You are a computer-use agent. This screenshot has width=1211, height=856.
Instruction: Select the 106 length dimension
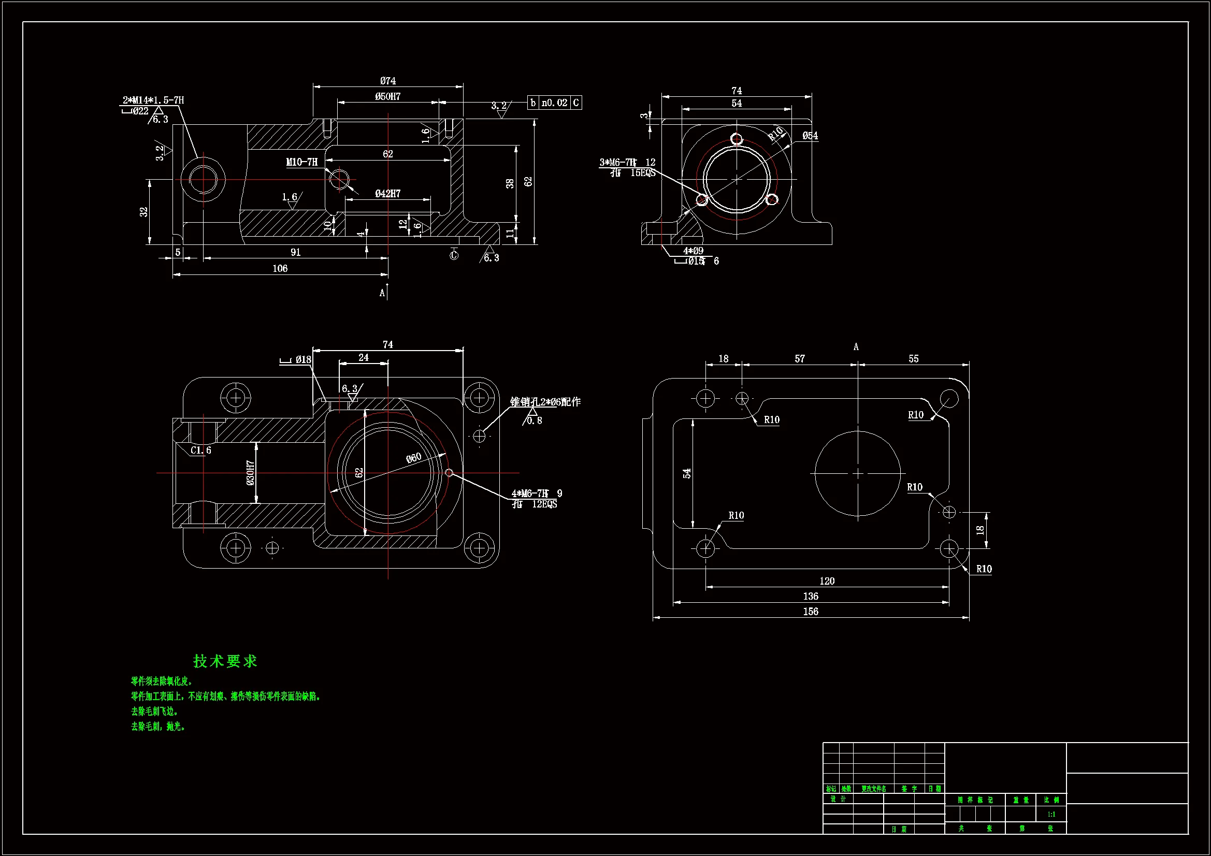tap(280, 268)
